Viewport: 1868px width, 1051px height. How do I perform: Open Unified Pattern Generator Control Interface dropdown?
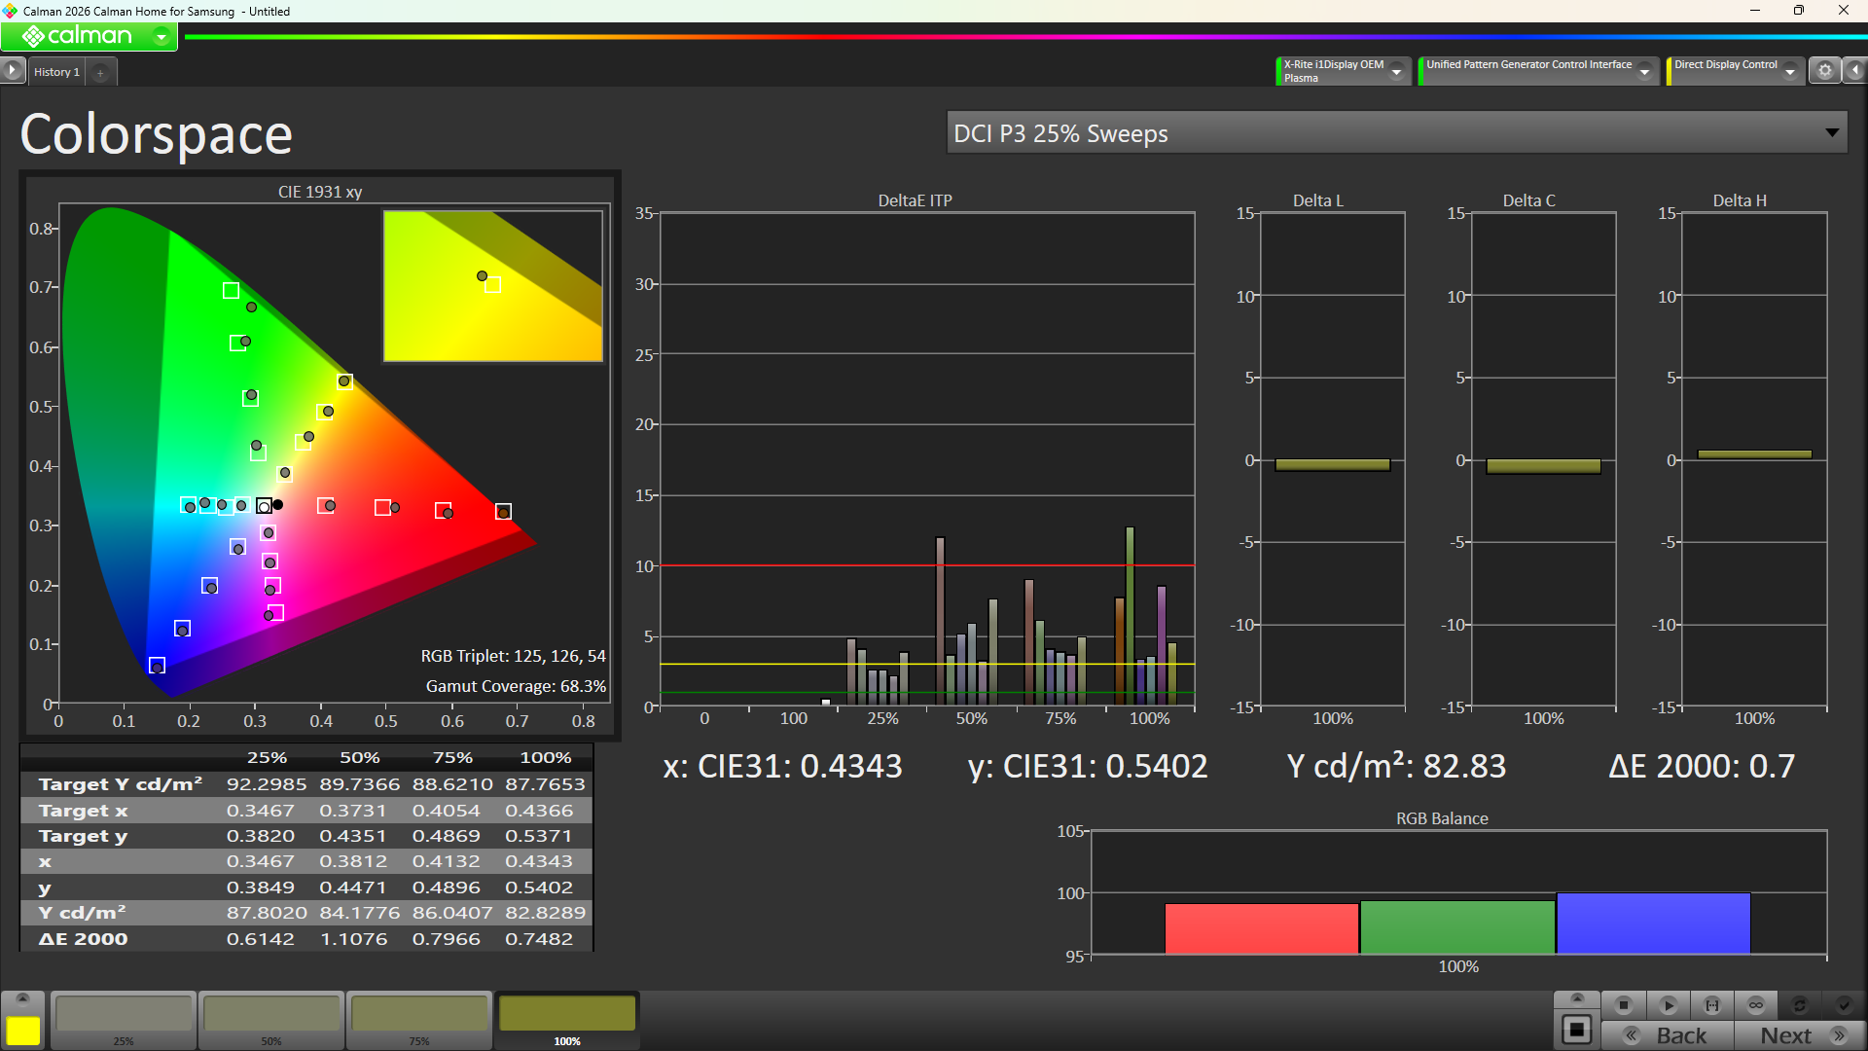point(1645,71)
